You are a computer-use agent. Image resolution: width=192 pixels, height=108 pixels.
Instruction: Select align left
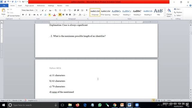tap(60, 15)
